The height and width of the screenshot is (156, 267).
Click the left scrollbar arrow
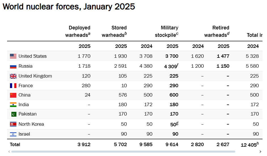[9, 152]
